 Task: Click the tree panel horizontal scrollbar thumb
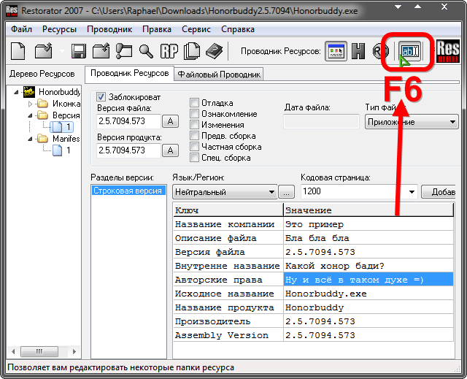[x=39, y=351]
